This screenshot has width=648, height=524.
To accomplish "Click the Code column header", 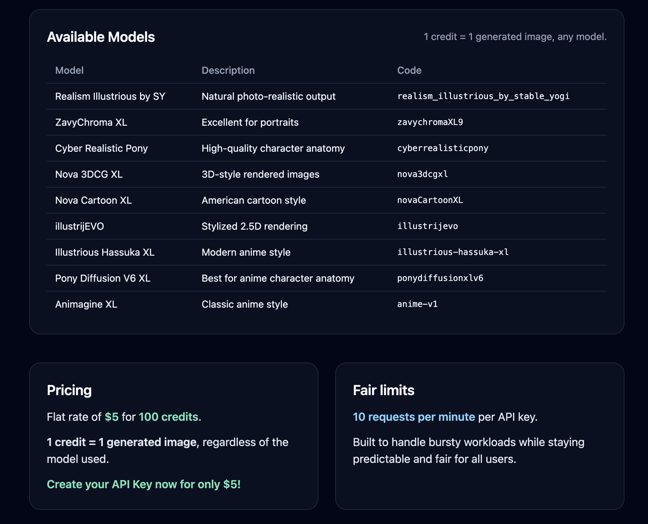I will 409,70.
